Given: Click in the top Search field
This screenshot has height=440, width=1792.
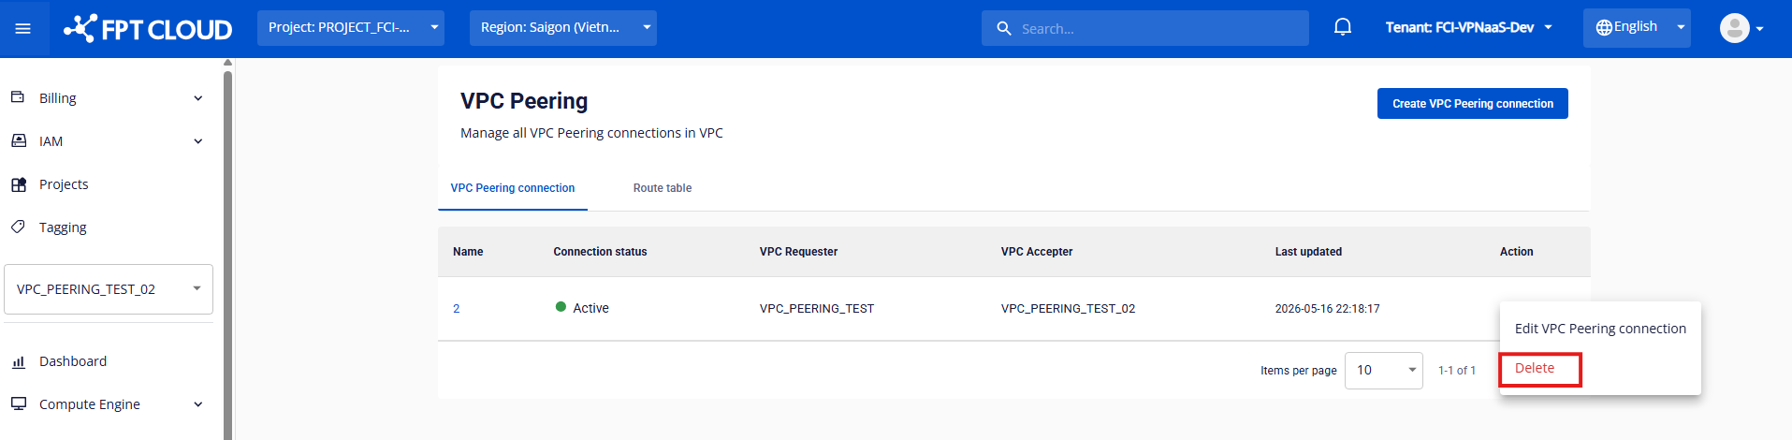Looking at the screenshot, I should coord(1145,28).
